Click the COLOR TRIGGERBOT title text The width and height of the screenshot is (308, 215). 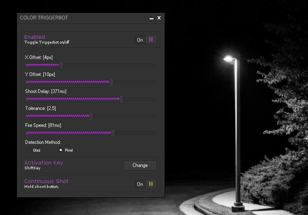pyautogui.click(x=44, y=18)
